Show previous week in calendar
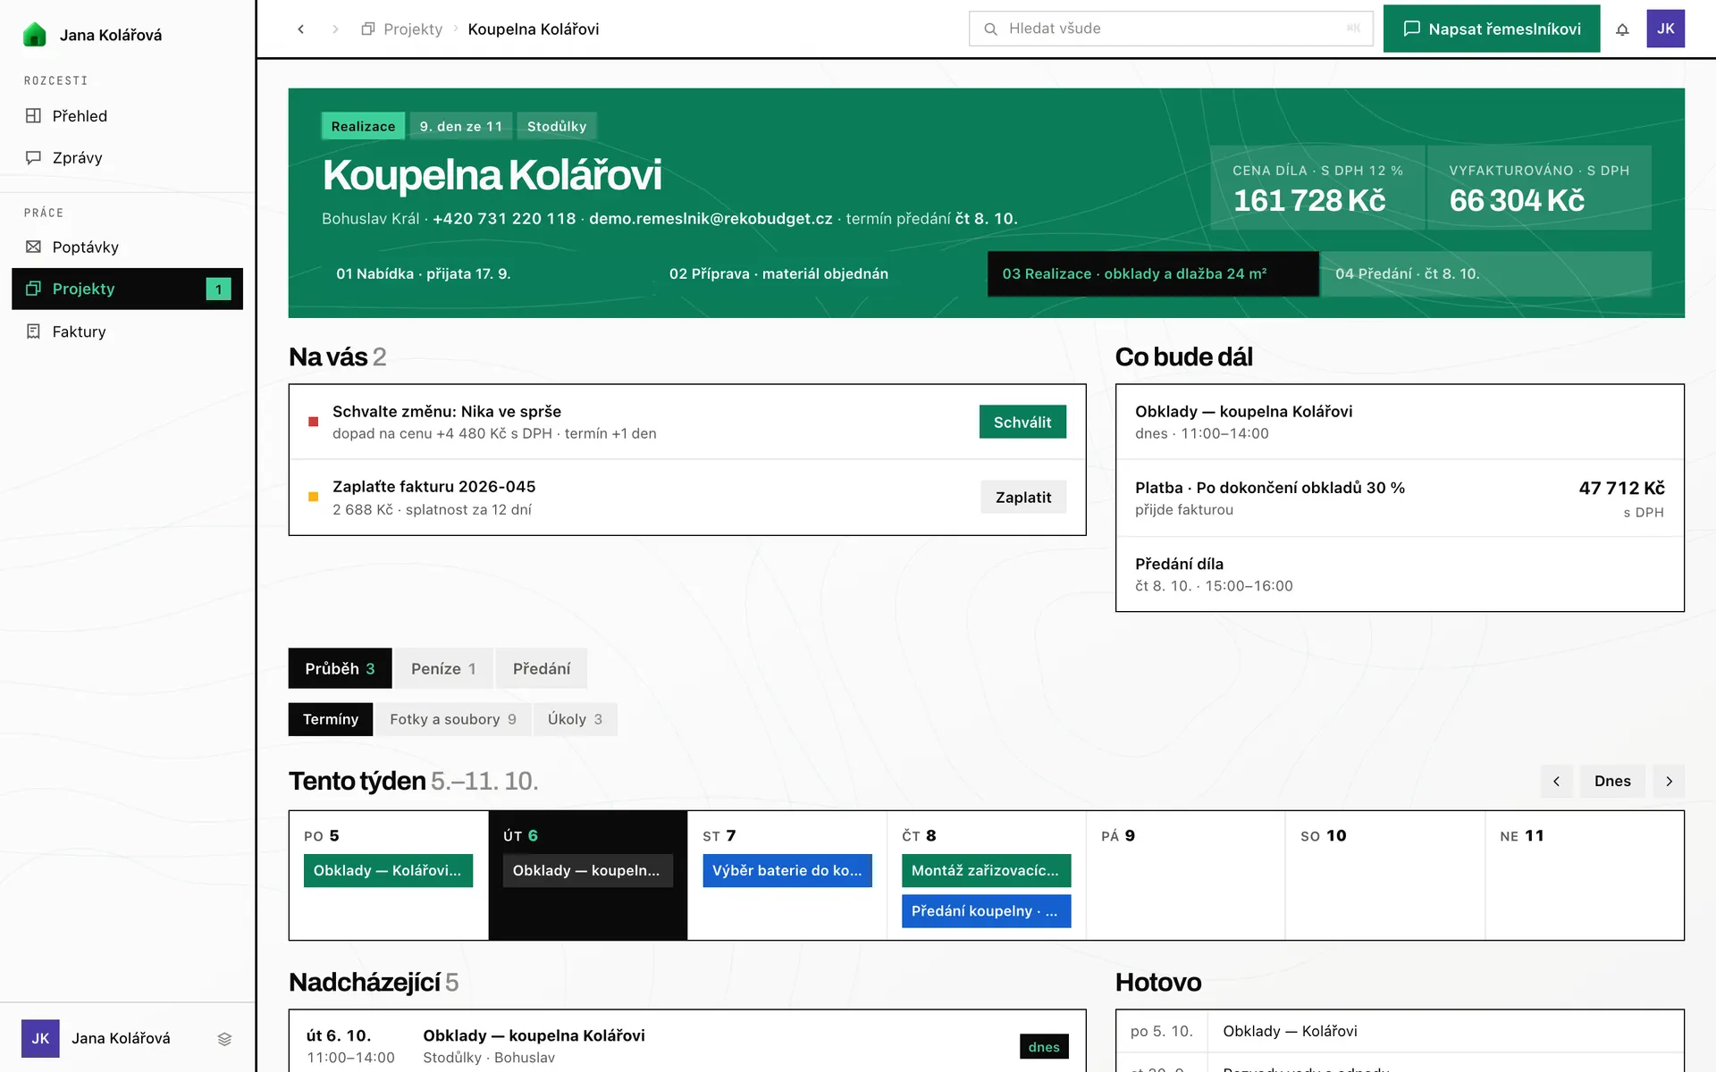This screenshot has width=1716, height=1072. tap(1556, 781)
